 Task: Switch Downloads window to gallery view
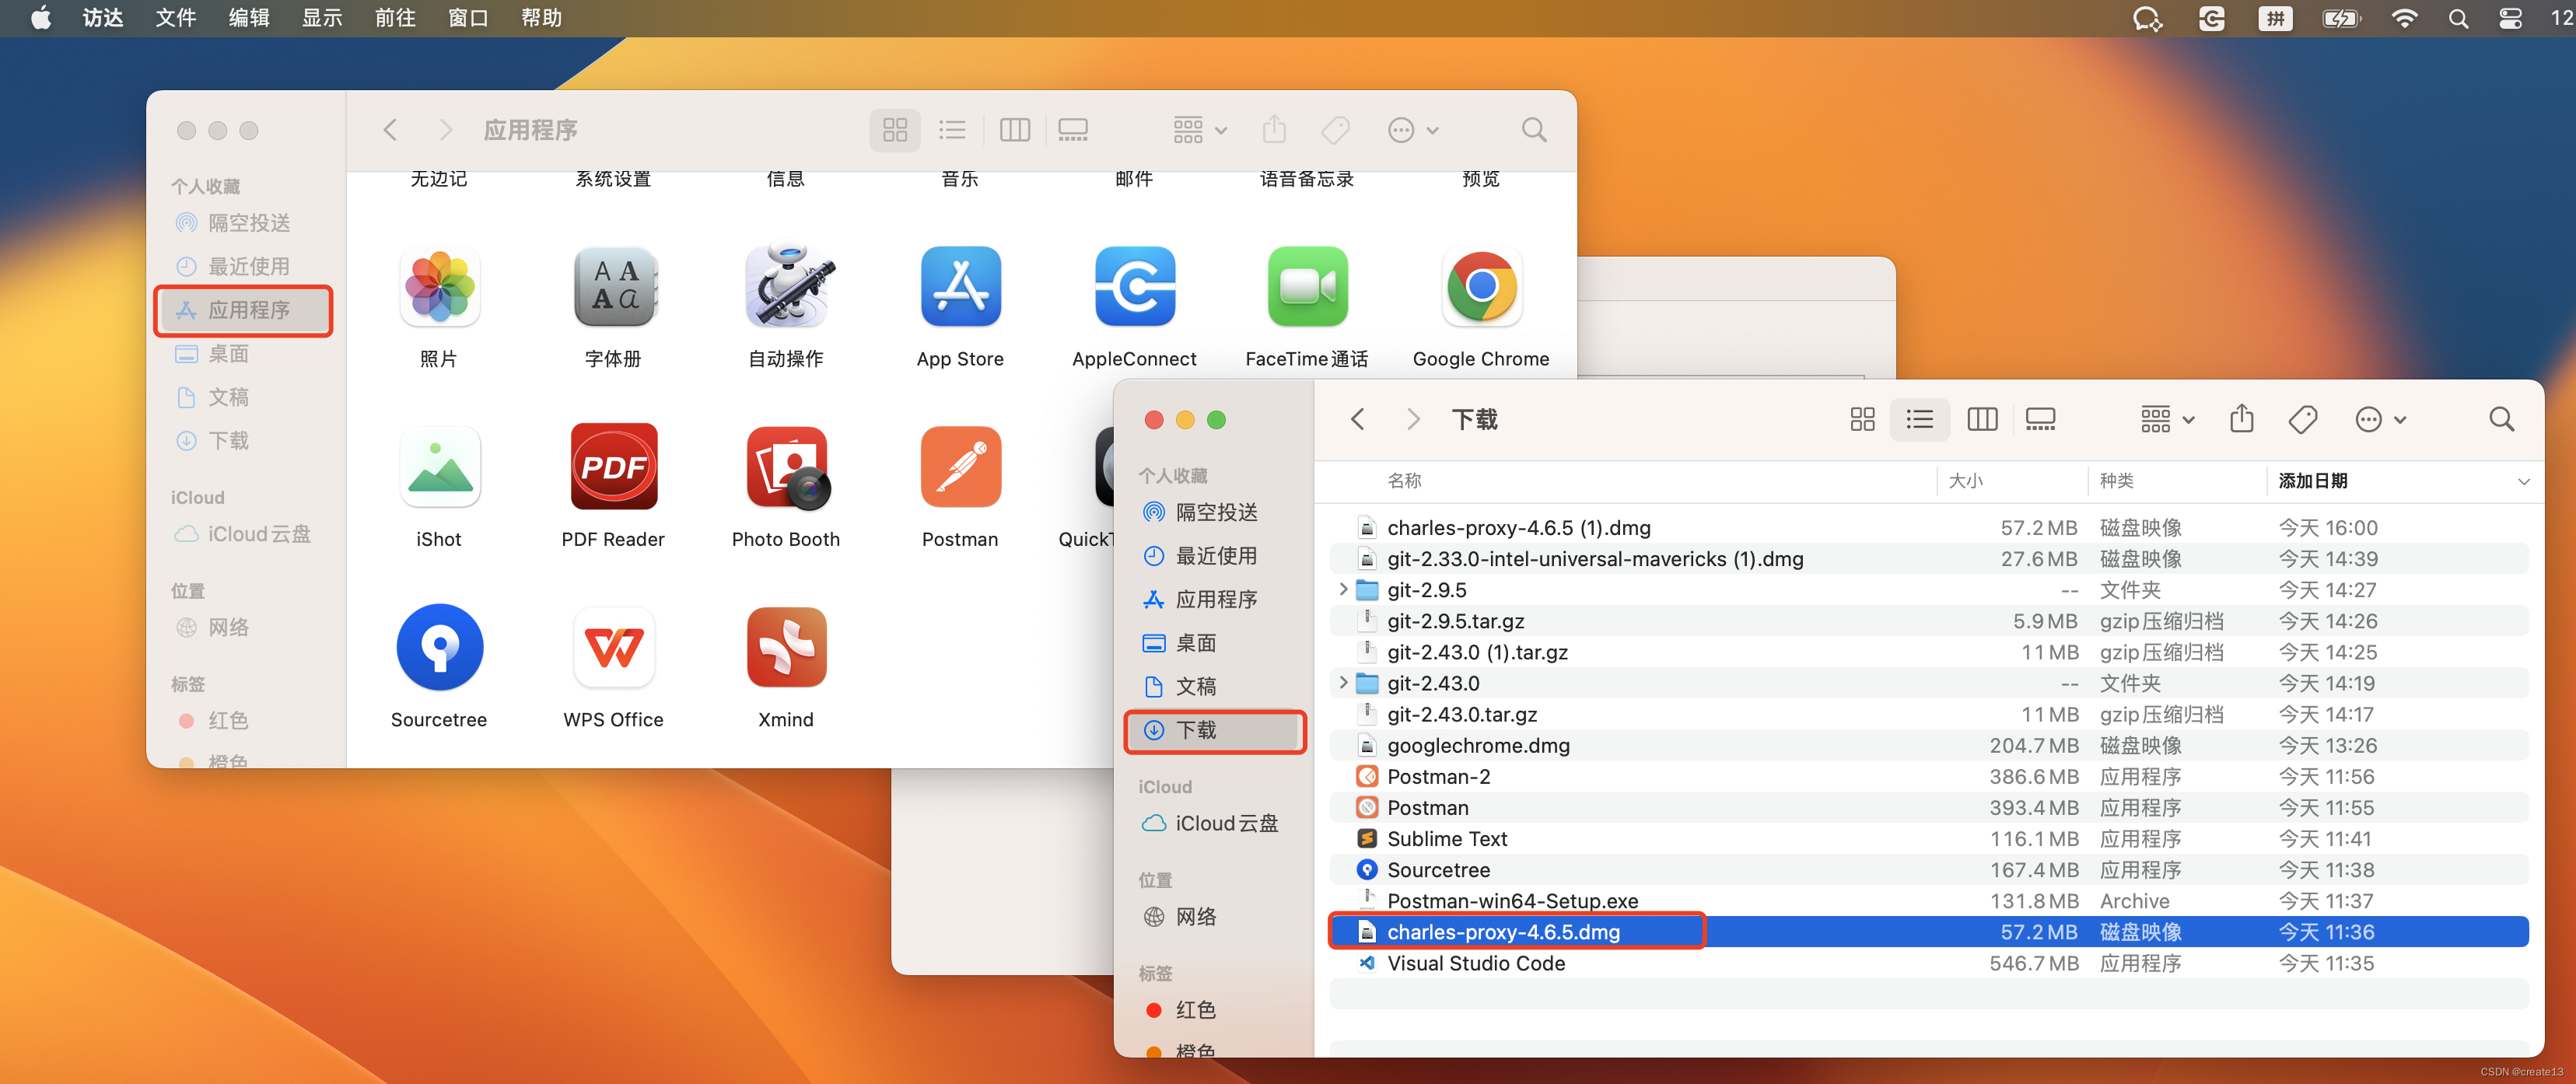click(x=2040, y=419)
